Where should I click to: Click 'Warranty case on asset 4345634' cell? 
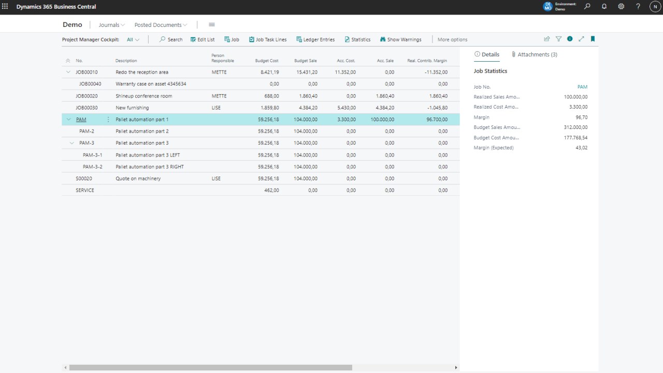(151, 84)
